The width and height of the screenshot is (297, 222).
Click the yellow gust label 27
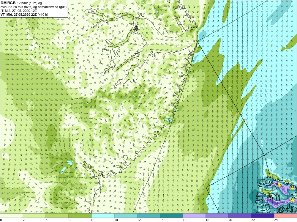point(292,200)
